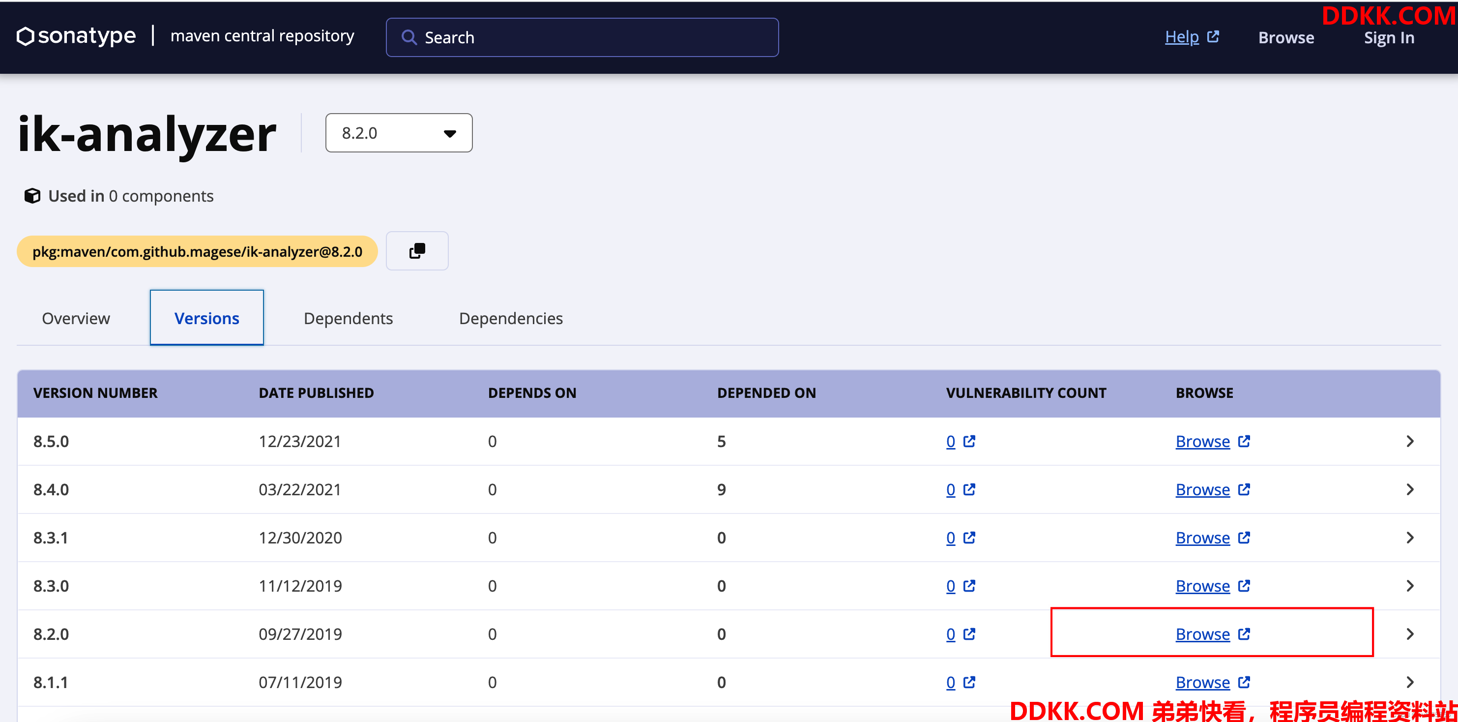This screenshot has height=722, width=1458.
Task: Click vulnerability count 0 for version 8.3.1
Action: (950, 538)
